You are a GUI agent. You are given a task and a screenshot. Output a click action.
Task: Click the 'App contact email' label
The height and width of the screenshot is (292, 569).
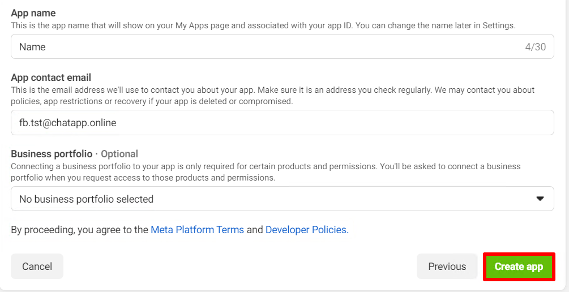click(x=51, y=78)
